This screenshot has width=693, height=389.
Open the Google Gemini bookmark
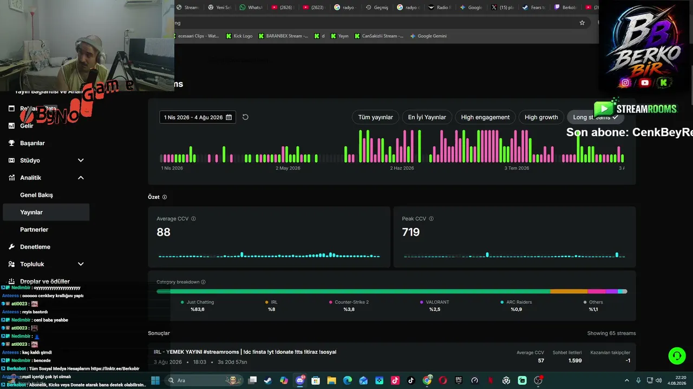[x=428, y=36]
